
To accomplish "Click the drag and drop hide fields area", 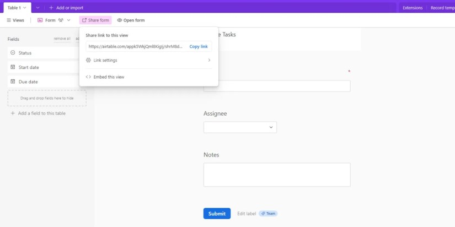I will click(x=47, y=98).
